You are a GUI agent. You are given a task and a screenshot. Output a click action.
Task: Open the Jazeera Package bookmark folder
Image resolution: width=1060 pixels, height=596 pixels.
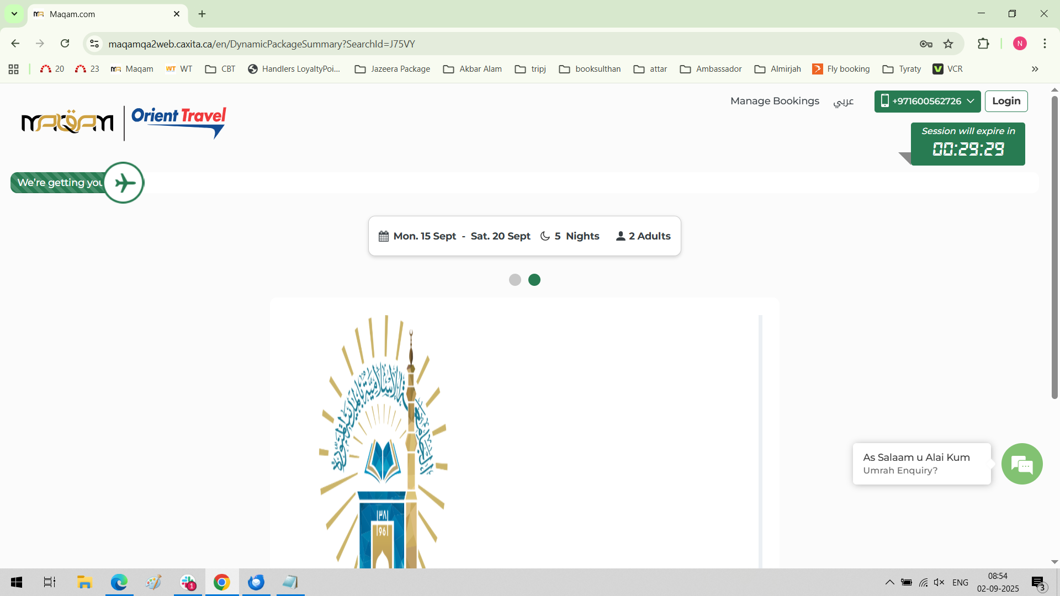pyautogui.click(x=393, y=69)
